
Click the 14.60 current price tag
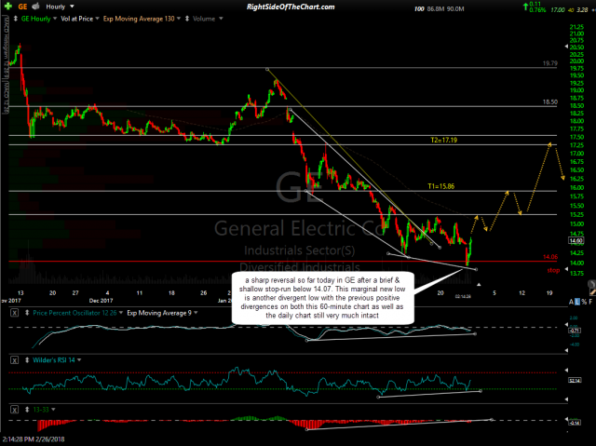tap(576, 240)
